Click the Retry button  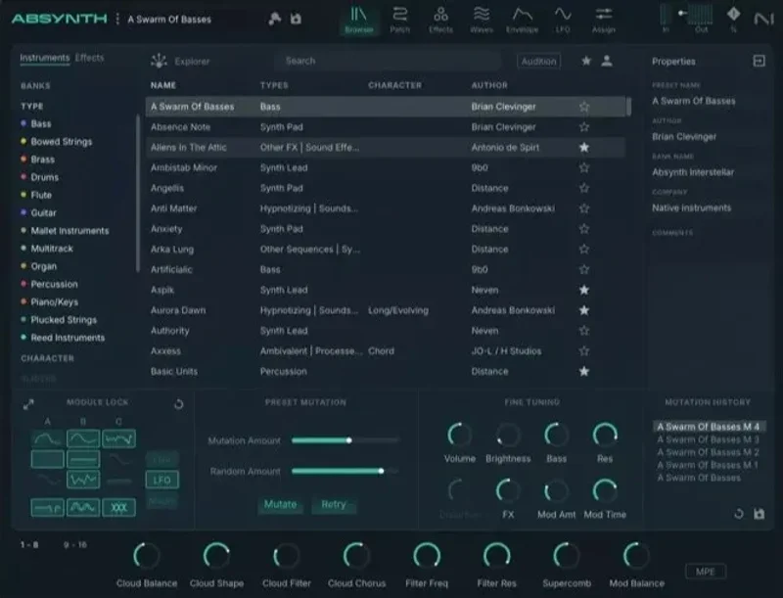click(334, 505)
